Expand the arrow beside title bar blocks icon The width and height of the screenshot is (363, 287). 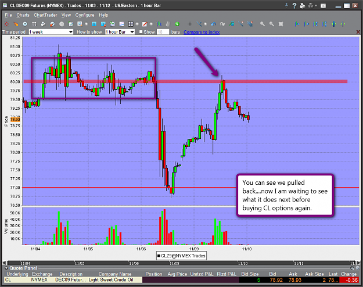(316, 6)
